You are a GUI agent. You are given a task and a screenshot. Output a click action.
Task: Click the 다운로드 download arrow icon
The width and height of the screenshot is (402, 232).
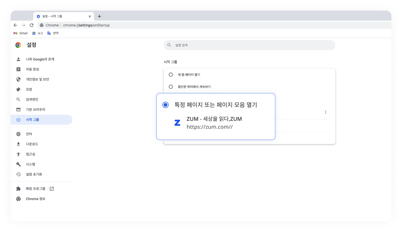[x=18, y=144]
